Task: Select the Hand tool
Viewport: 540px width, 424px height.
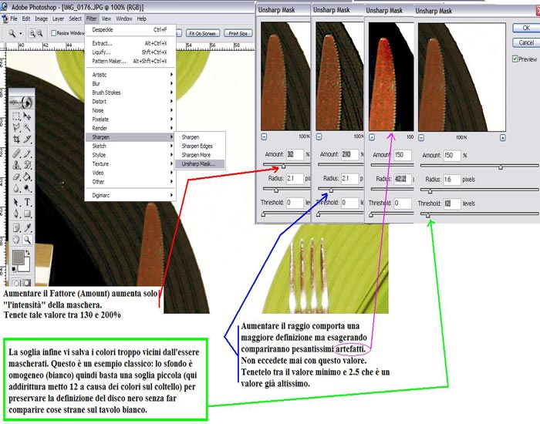Action: tap(17, 240)
